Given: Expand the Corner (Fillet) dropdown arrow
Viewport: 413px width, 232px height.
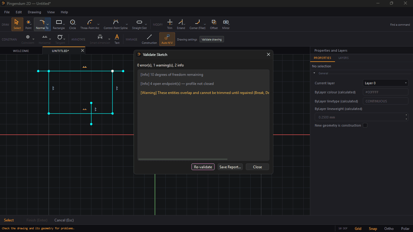Looking at the screenshot, I should [x=205, y=24].
